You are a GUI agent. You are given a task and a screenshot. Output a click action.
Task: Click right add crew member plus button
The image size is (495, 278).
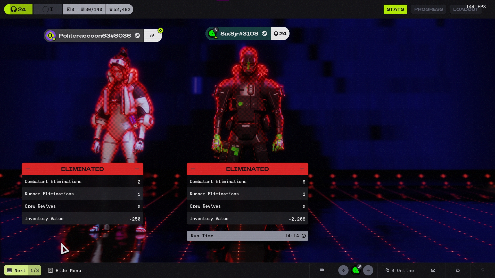[x=368, y=270]
